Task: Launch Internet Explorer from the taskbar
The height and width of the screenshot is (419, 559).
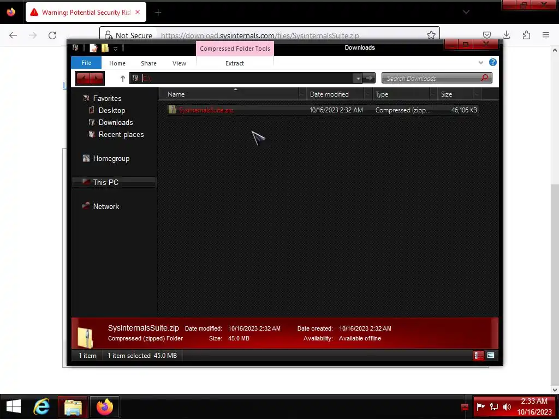Action: pyautogui.click(x=41, y=406)
